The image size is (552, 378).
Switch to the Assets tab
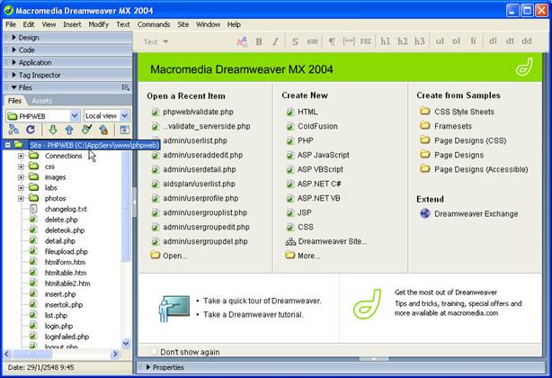coord(42,101)
